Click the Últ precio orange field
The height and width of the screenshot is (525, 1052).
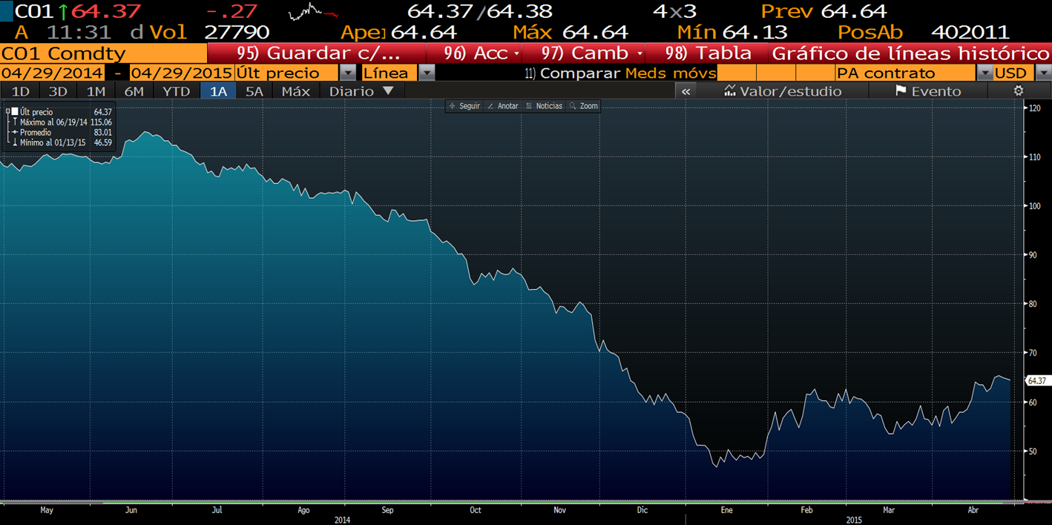click(287, 73)
